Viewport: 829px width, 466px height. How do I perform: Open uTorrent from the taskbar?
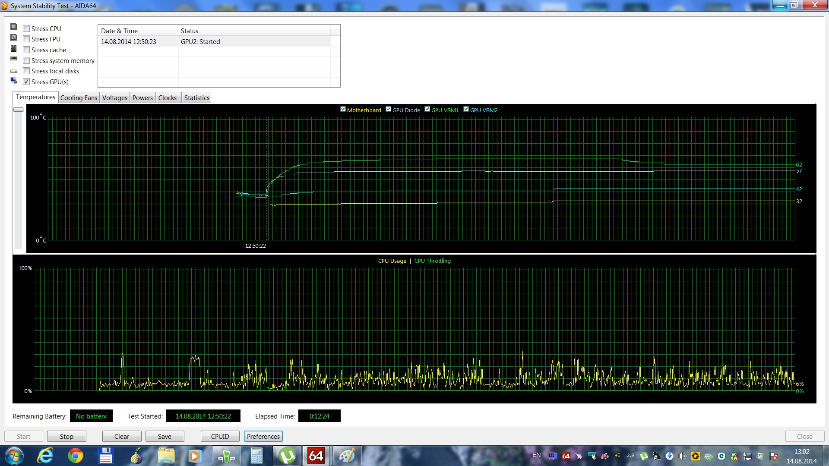pos(287,456)
